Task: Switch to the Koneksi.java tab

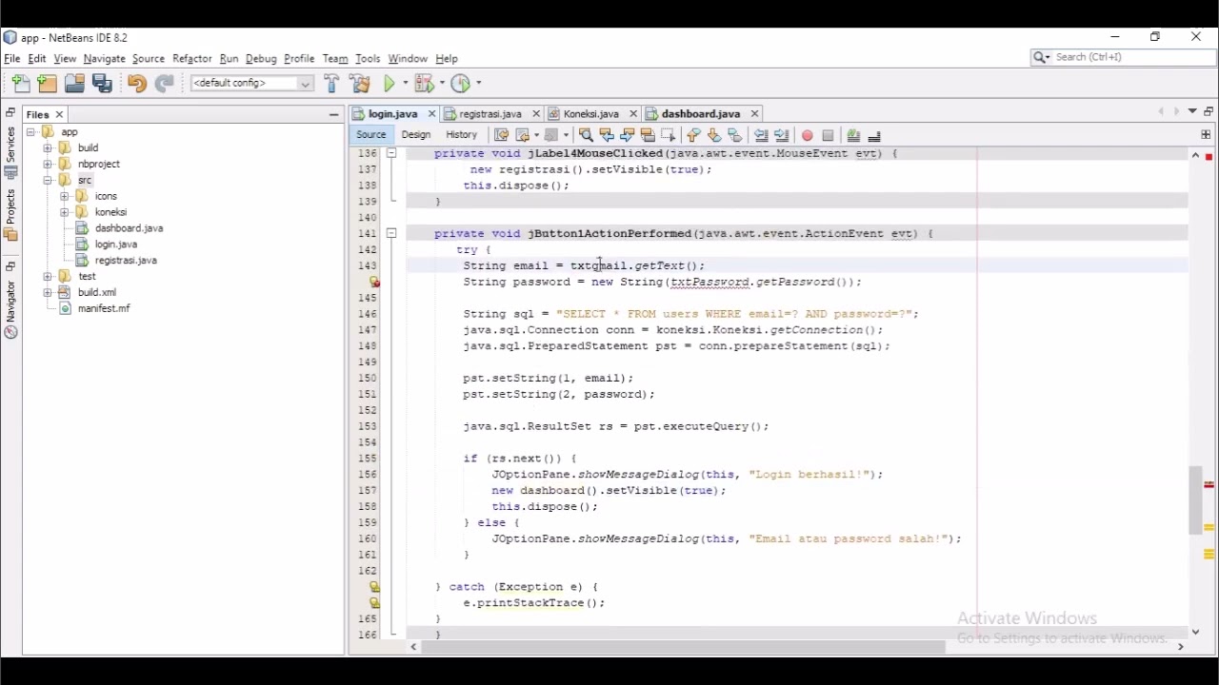Action: point(591,114)
